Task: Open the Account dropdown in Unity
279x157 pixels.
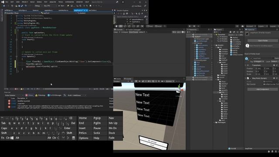Action: [x=251, y=26]
